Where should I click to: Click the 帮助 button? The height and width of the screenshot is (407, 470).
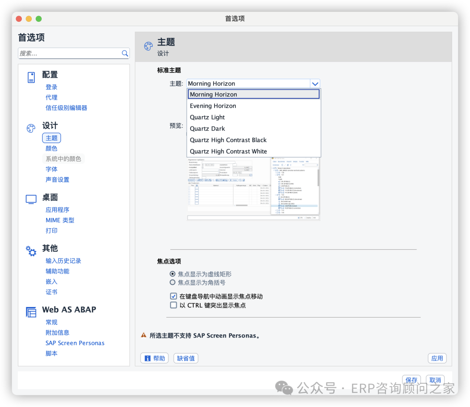pos(154,358)
